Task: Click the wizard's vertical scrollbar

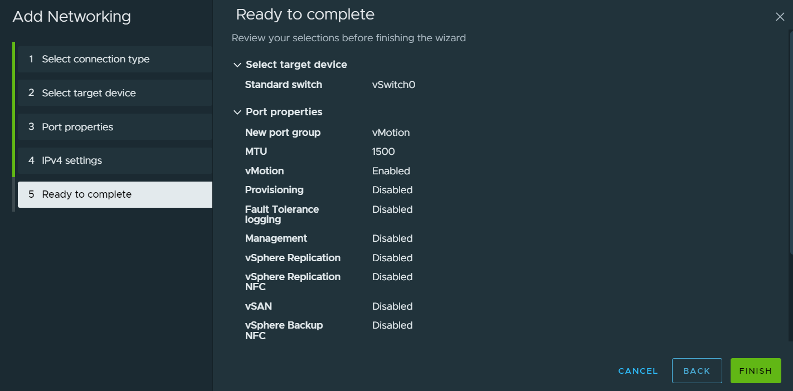Action: (x=790, y=184)
